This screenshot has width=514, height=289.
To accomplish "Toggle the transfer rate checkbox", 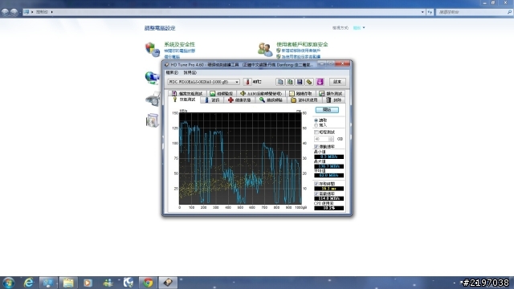I will pos(316,146).
